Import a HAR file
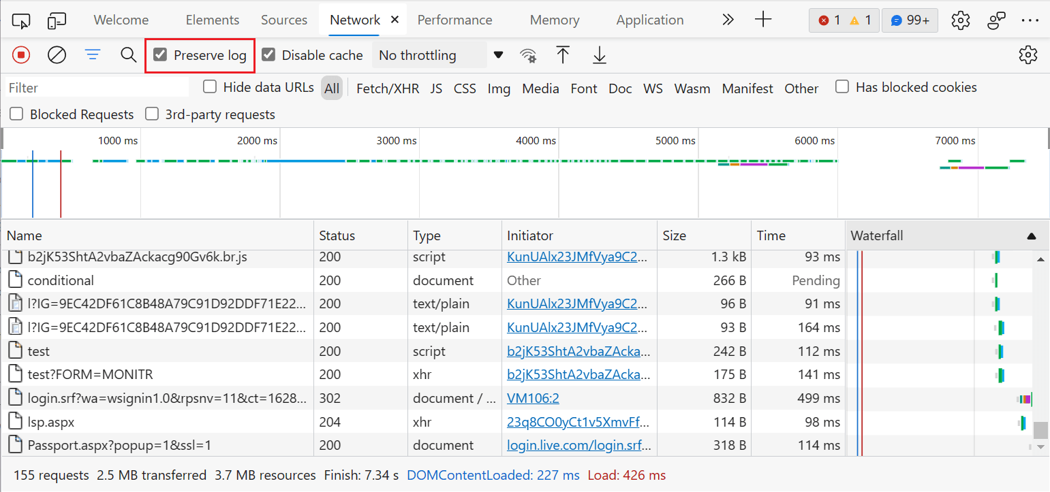Screen dimensions: 1050x492 point(563,55)
